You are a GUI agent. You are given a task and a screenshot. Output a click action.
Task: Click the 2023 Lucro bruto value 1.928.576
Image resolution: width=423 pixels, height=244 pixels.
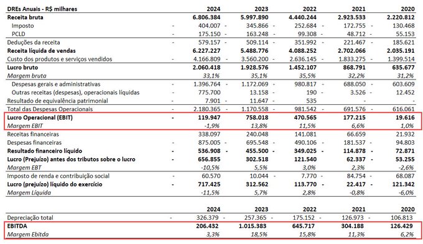click(254, 67)
